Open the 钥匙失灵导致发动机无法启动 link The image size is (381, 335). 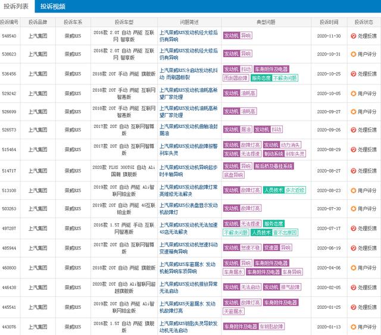[189, 327]
